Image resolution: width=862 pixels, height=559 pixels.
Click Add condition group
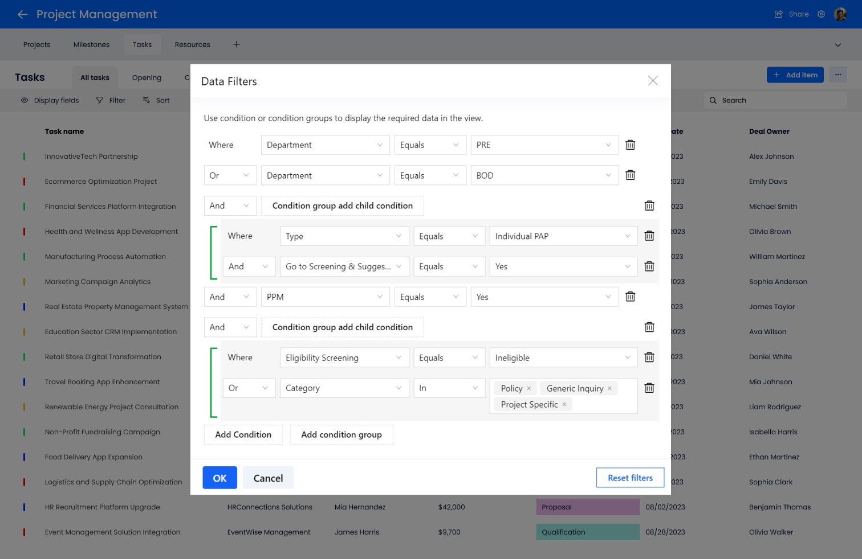pos(341,434)
